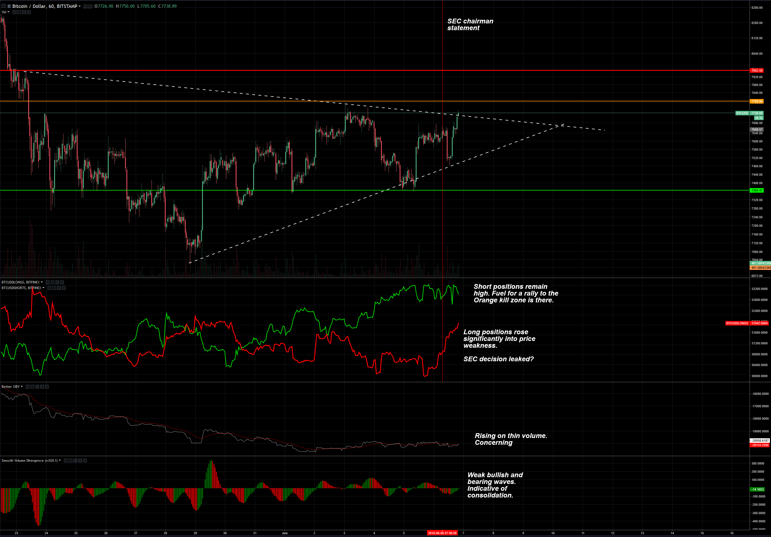771x537 pixels.
Task: Click plus icon next to BTCUSDSHORTS
Action: click(x=59, y=288)
